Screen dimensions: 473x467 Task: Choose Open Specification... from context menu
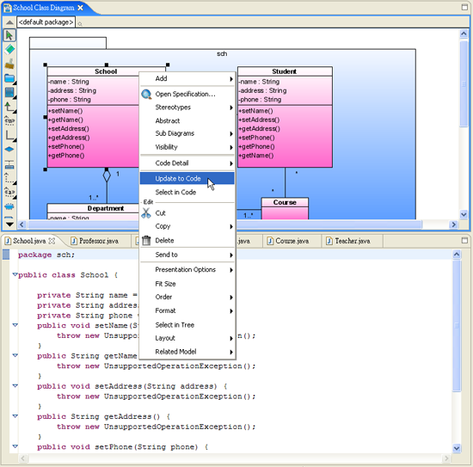pyautogui.click(x=187, y=94)
